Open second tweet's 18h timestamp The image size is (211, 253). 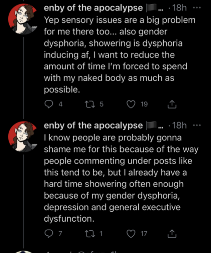180,126
